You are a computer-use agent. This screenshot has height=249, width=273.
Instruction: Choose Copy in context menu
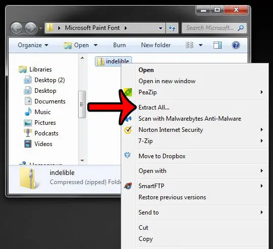pos(202,239)
